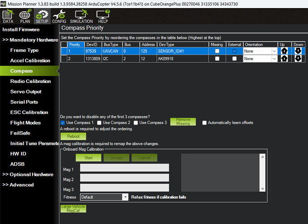
Task: Click the I2C bus type cell
Action: (x=112, y=59)
